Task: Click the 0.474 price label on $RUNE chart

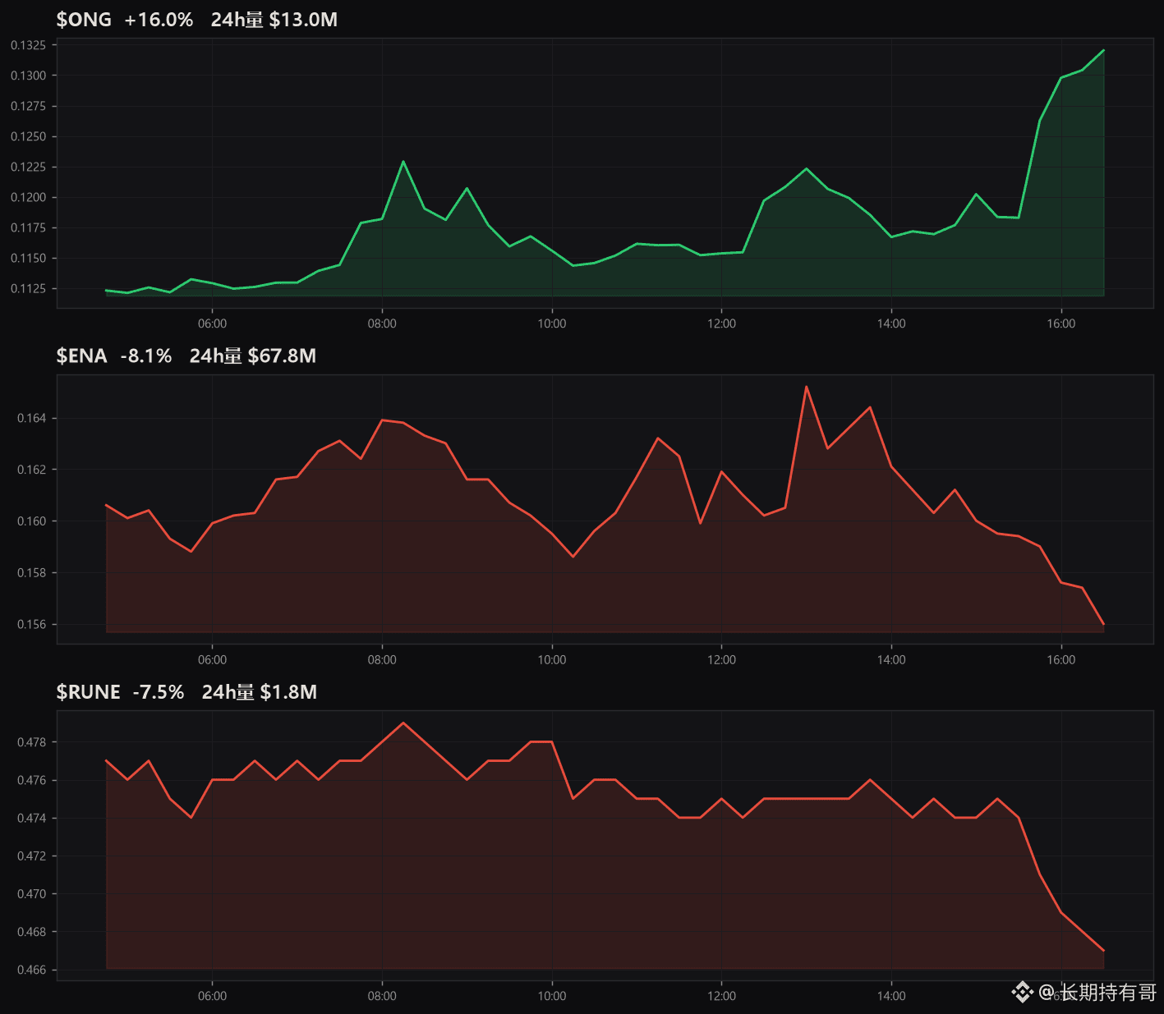Action: coord(32,818)
